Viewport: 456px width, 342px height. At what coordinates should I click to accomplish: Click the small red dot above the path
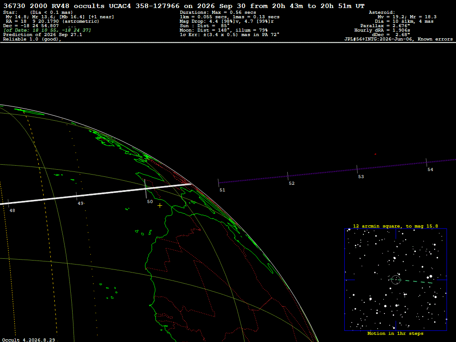pyautogui.click(x=375, y=154)
